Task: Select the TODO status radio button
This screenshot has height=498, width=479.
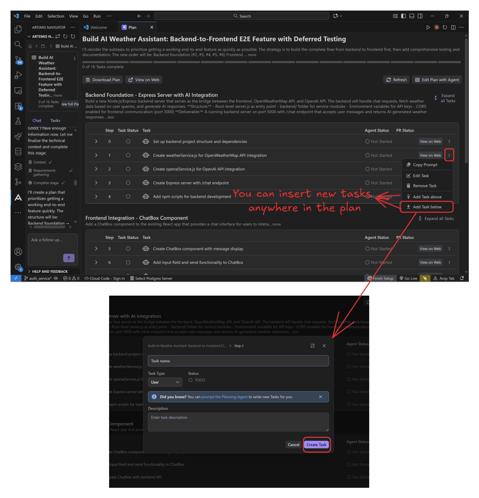Action: [190, 380]
